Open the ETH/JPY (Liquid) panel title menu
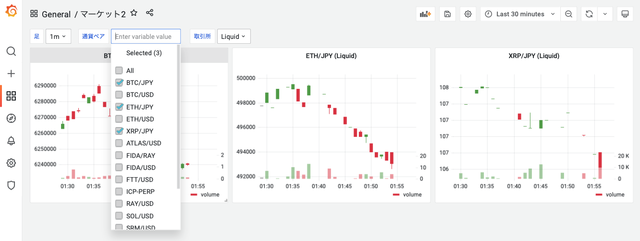Image resolution: width=640 pixels, height=241 pixels. coord(331,56)
